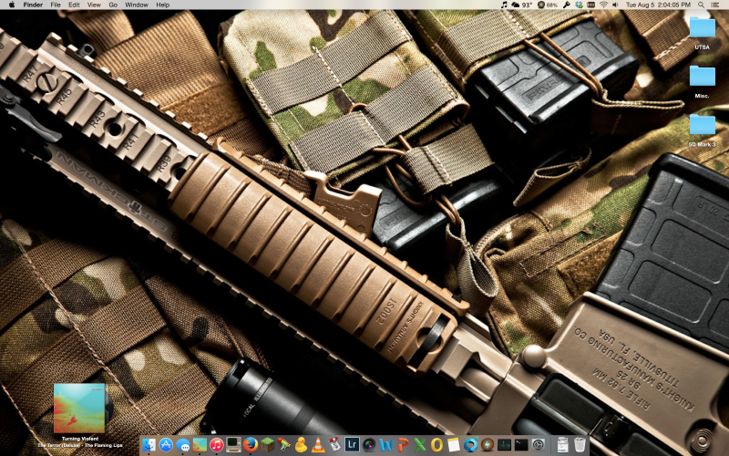Click the "Turning Violent" song title
This screenshot has height=456, width=729.
[x=80, y=439]
